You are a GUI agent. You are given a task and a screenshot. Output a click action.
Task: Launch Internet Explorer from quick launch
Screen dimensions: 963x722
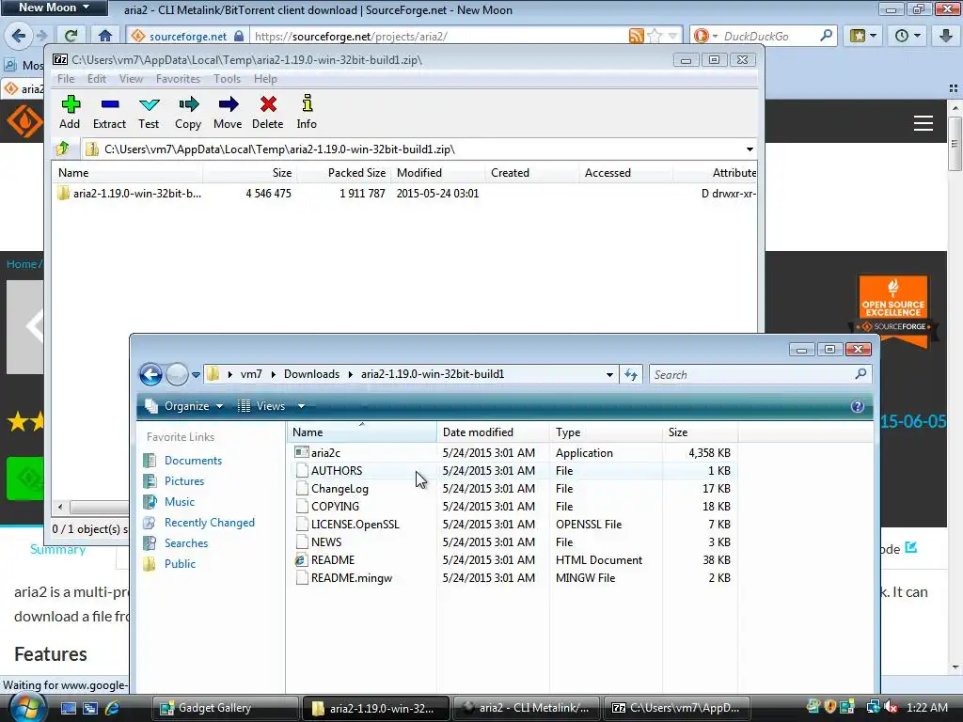tap(112, 708)
